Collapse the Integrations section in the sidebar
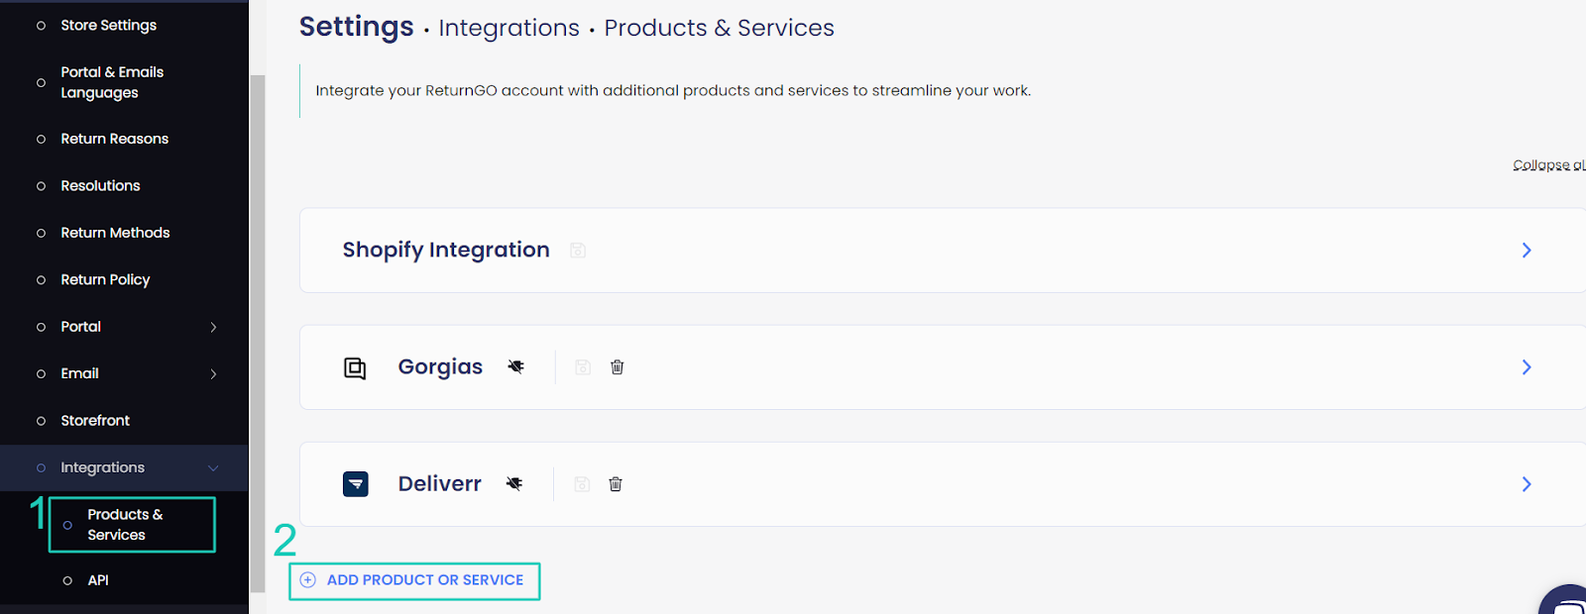This screenshot has width=1586, height=614. tap(213, 467)
